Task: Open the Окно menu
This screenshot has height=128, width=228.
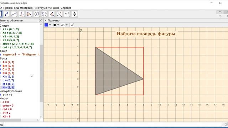Action: (x=56, y=8)
